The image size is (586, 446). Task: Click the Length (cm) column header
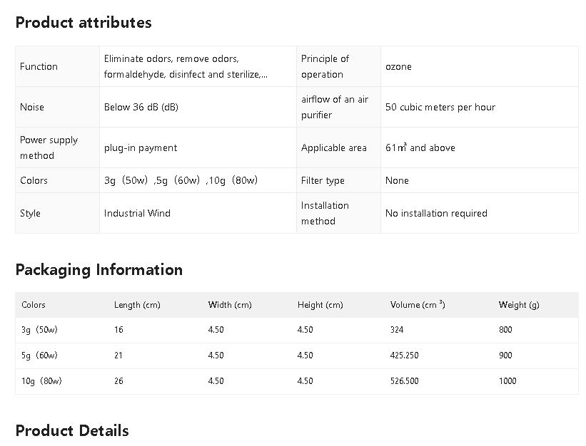(x=137, y=305)
